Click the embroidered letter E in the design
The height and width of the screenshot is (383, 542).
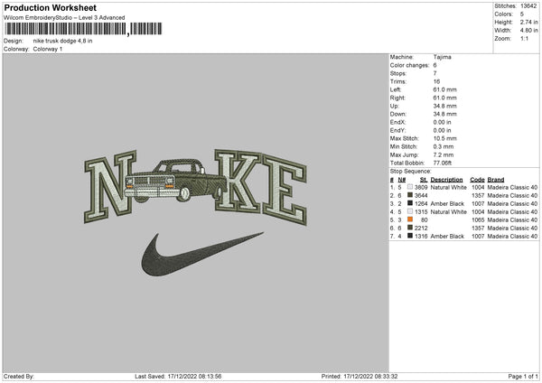point(285,190)
